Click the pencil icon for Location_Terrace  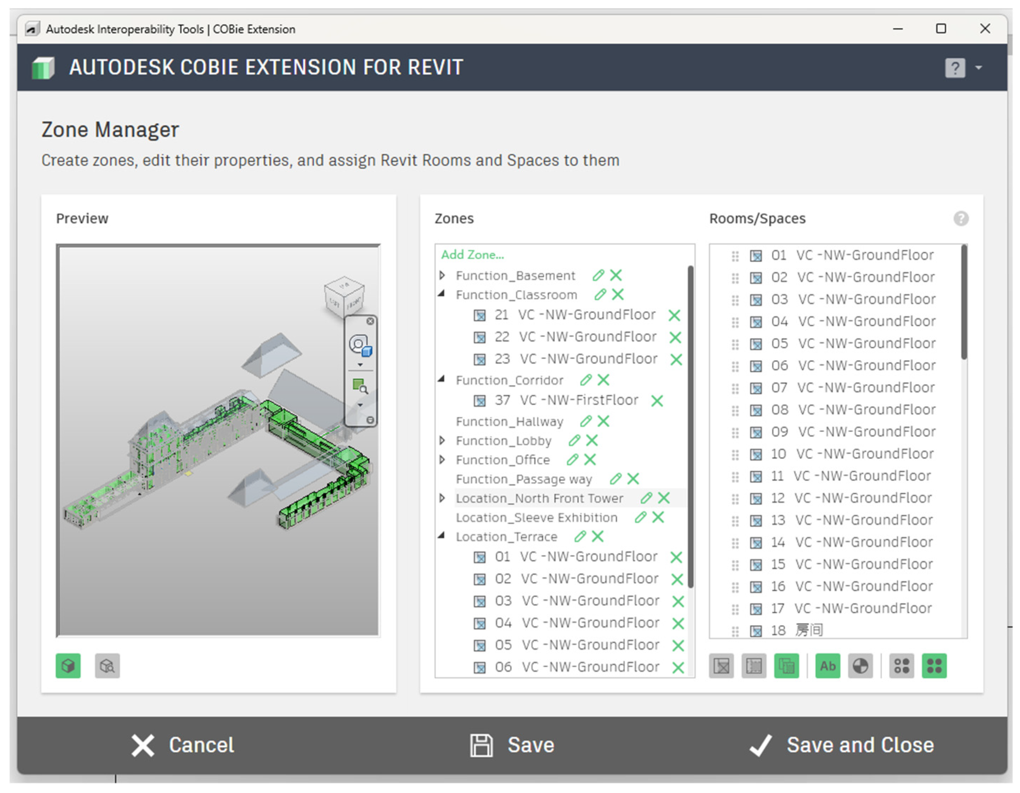580,537
